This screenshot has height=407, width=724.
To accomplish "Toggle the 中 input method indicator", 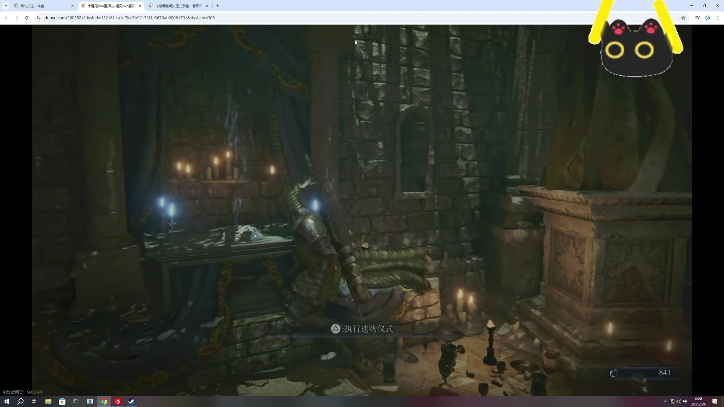I will coord(685,401).
